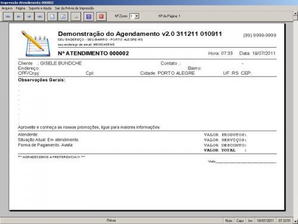The width and height of the screenshot is (298, 224).
Task: Click the vertical scrollbar down arrow
Action: coord(296,221)
